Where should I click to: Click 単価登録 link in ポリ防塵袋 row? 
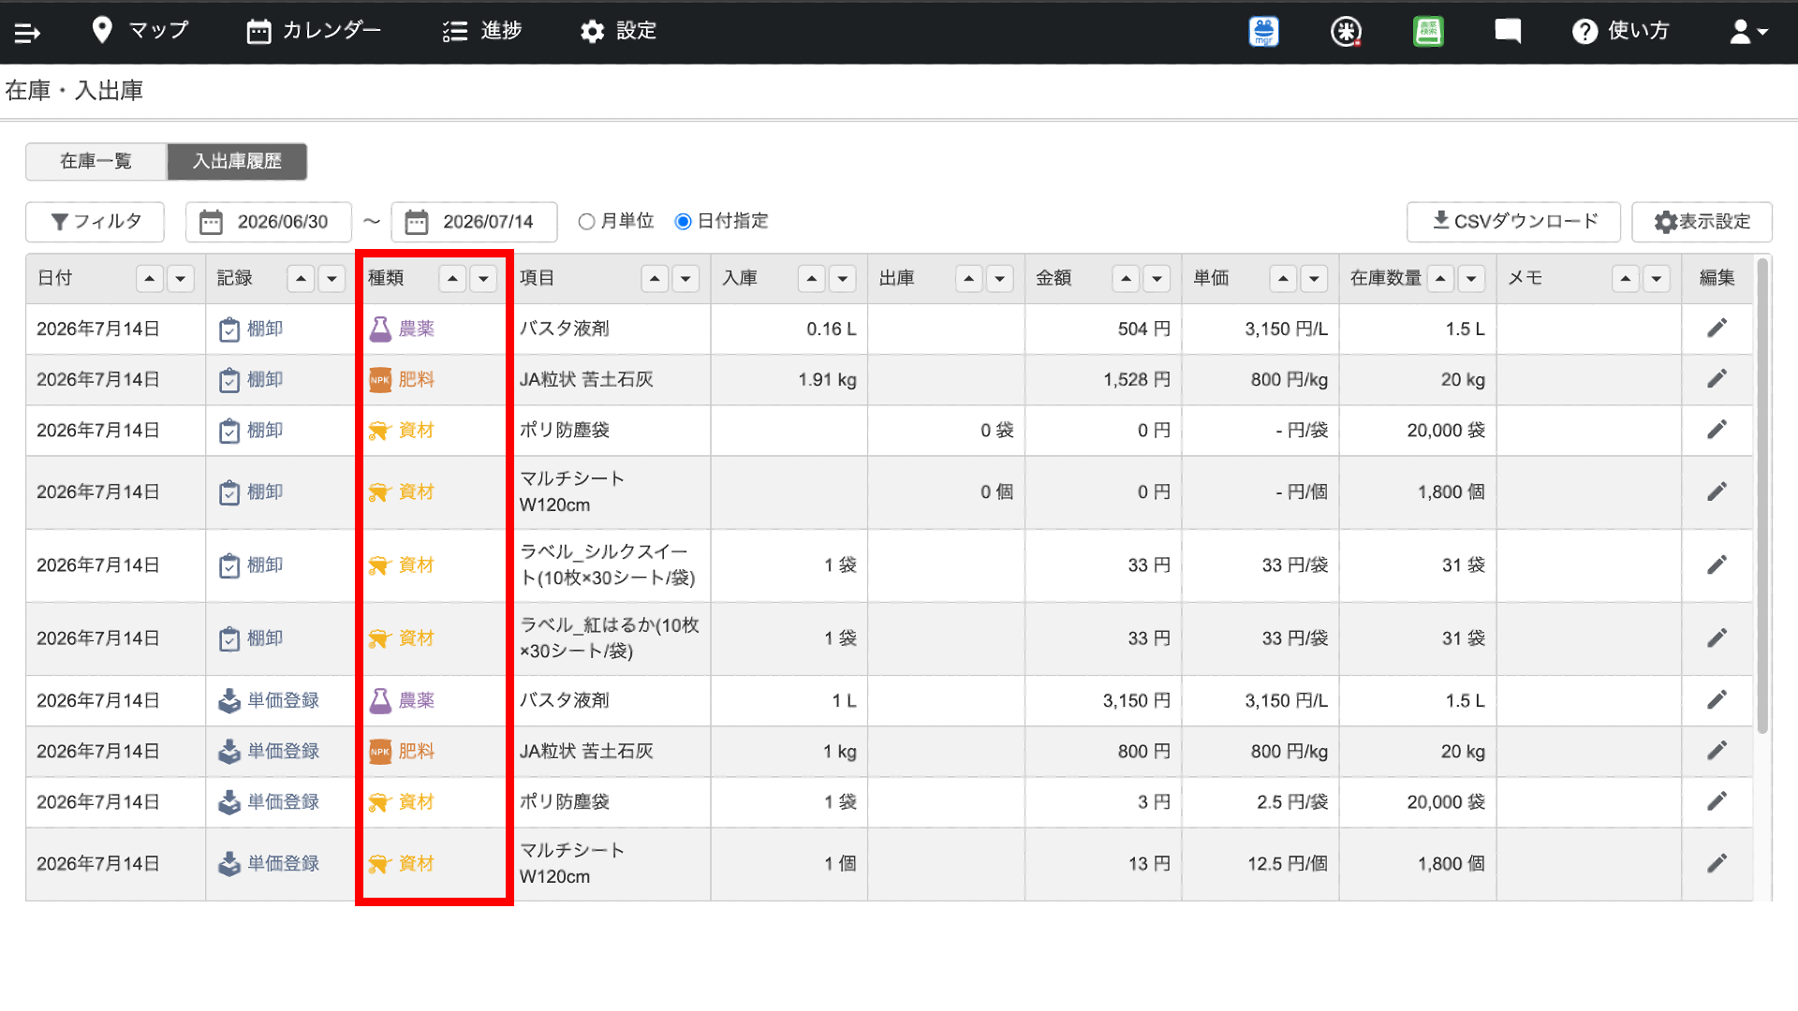(284, 801)
